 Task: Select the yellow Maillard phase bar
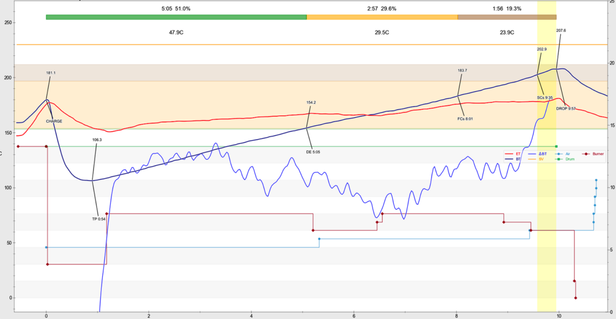382,17
